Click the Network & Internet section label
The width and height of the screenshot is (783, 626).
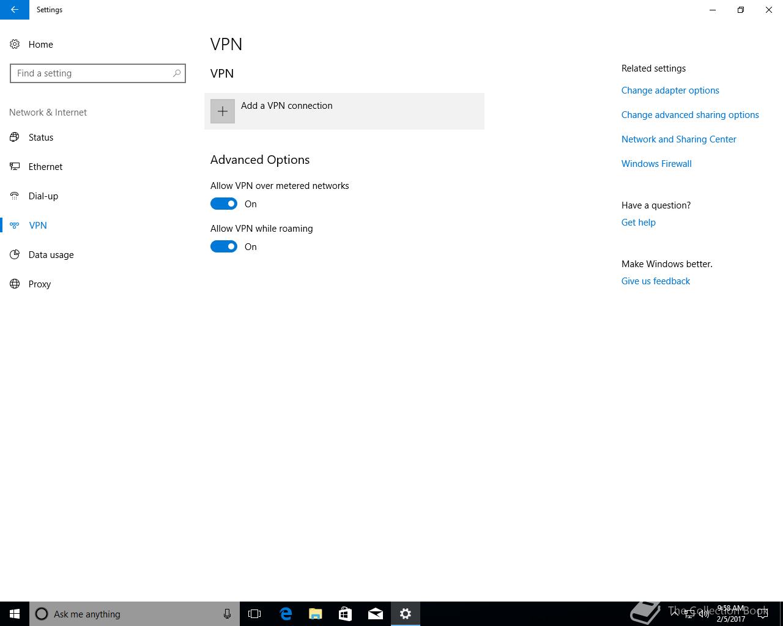[48, 112]
